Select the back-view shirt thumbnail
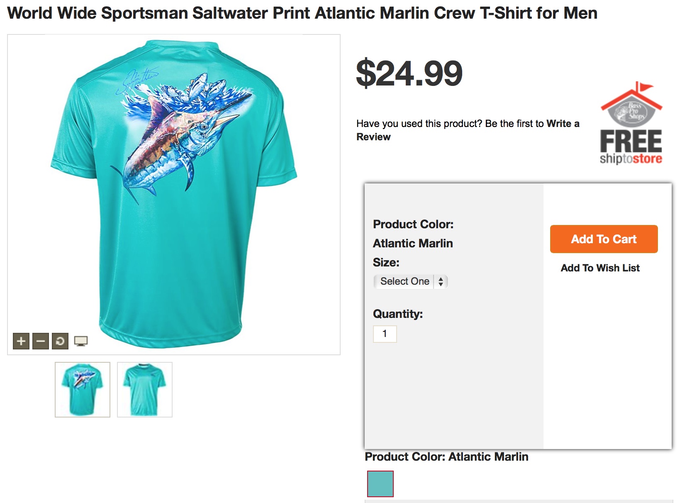Image resolution: width=692 pixels, height=503 pixels. (83, 389)
